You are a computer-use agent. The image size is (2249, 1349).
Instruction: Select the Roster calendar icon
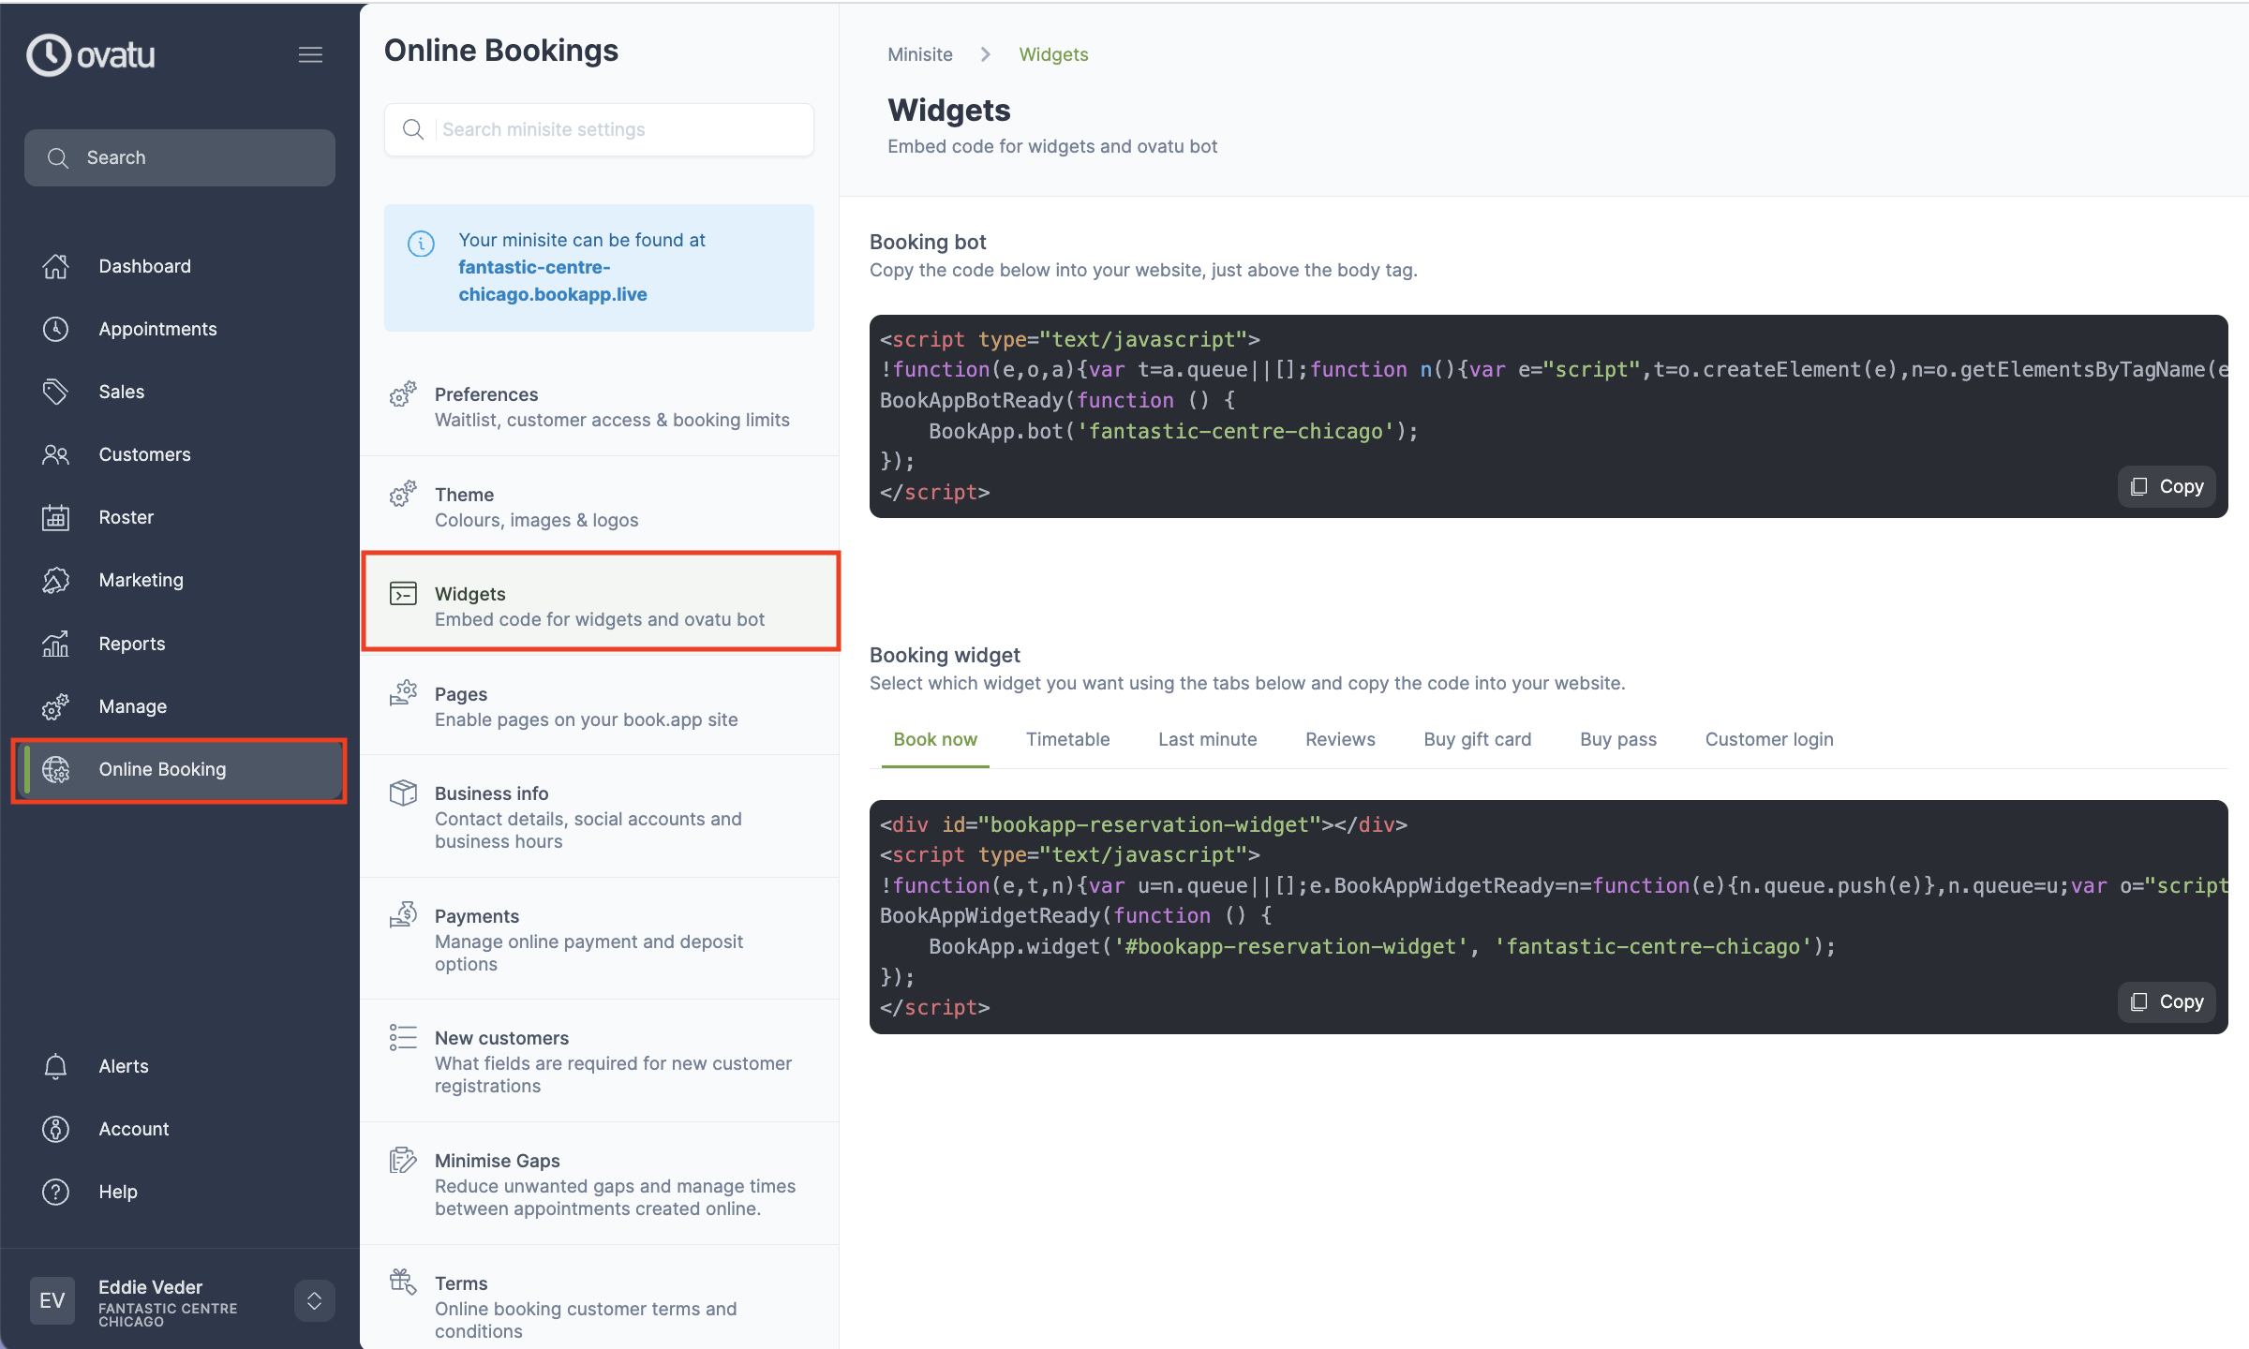click(55, 517)
